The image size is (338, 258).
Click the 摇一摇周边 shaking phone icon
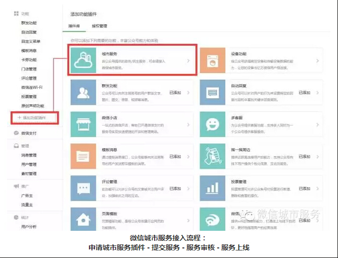(x=213, y=156)
